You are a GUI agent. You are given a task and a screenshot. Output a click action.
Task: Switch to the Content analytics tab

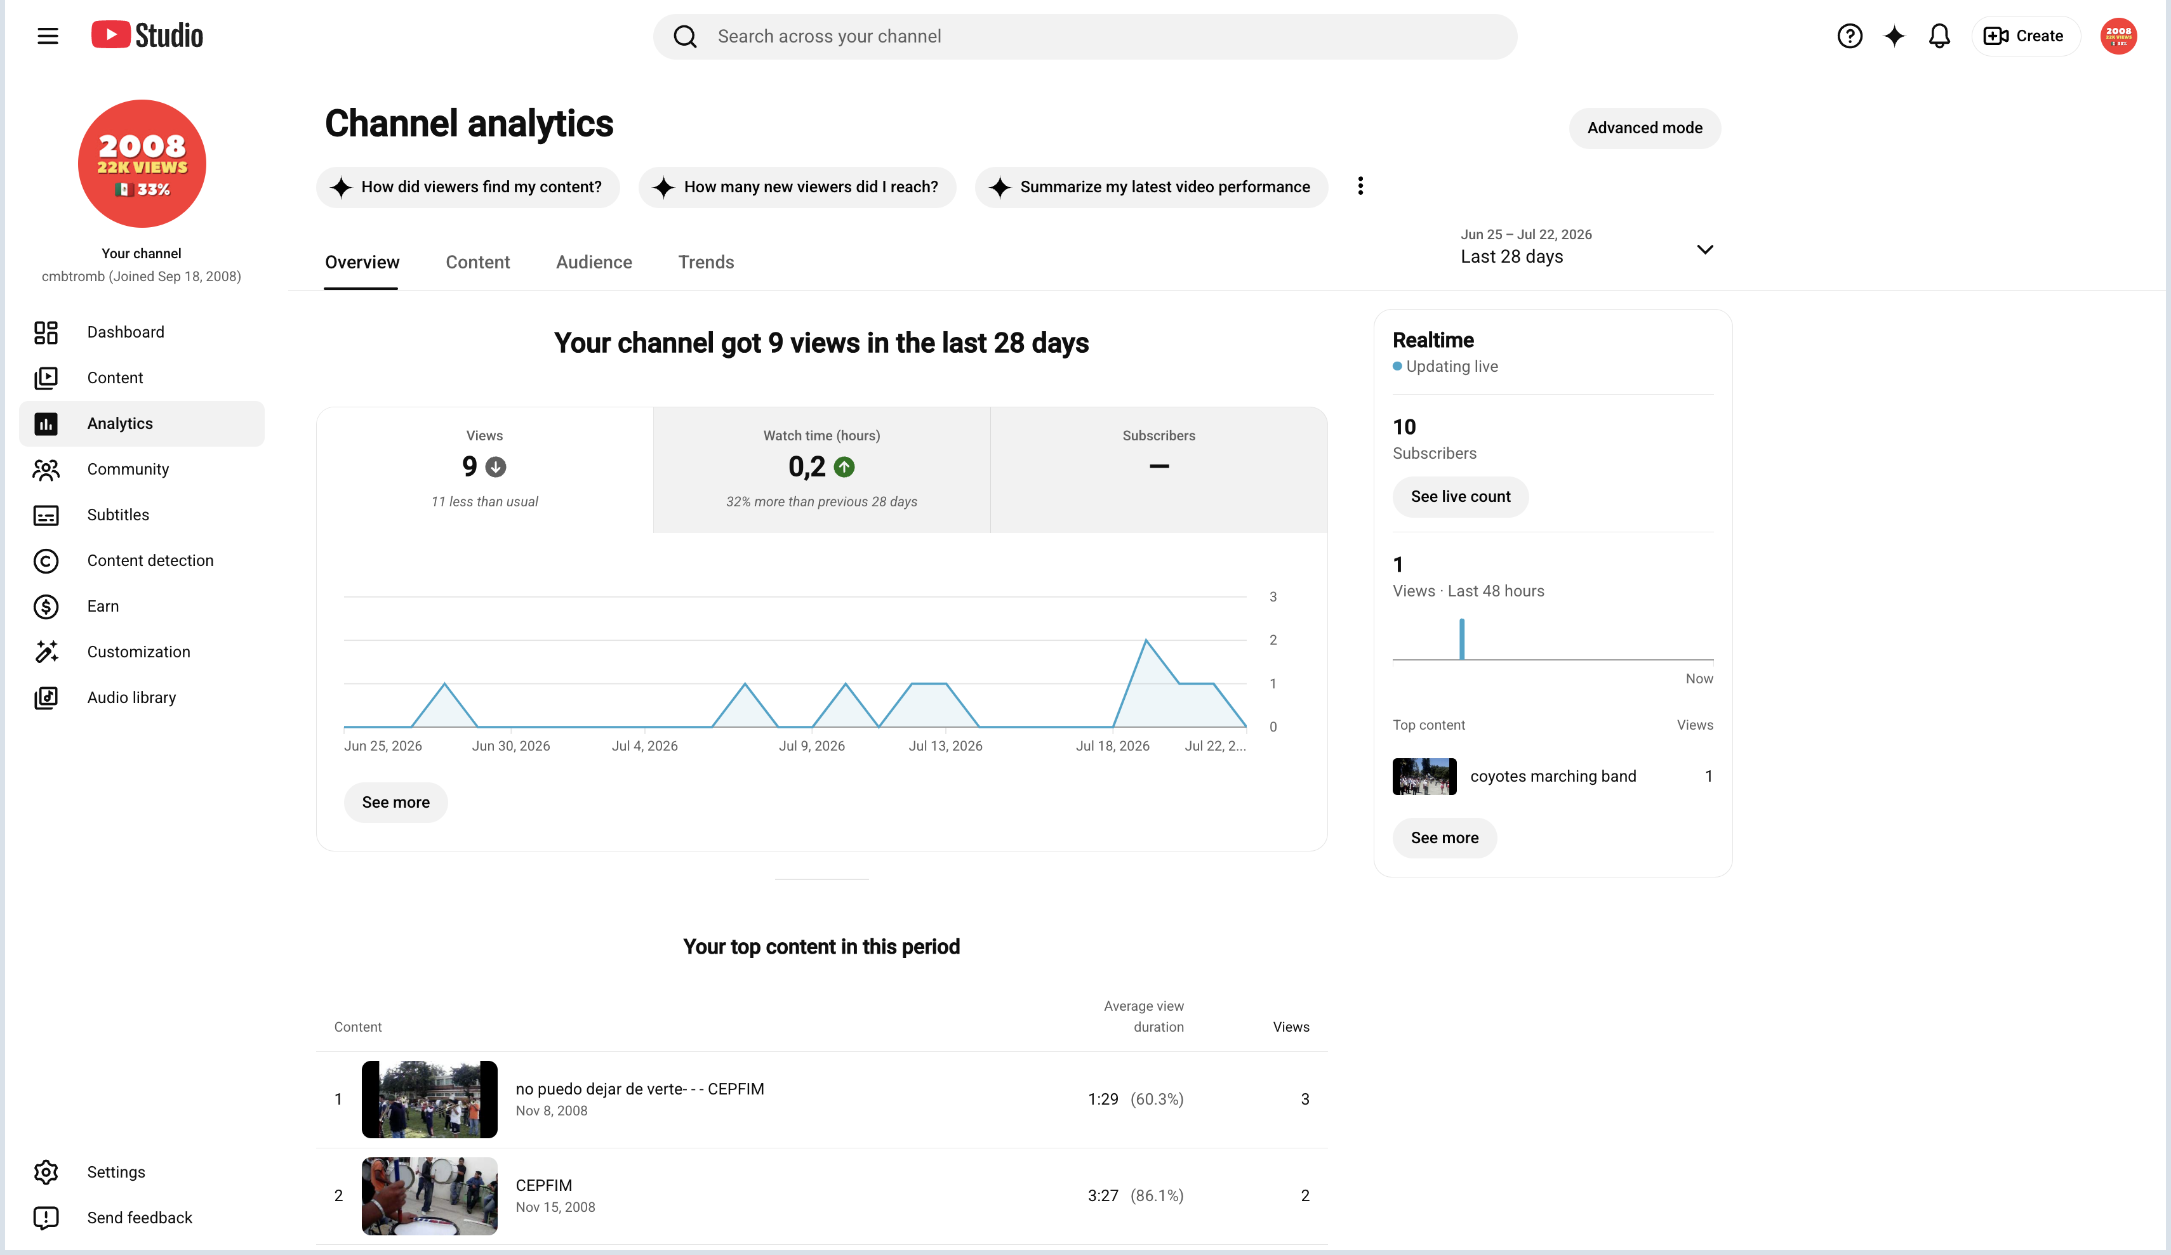tap(477, 263)
